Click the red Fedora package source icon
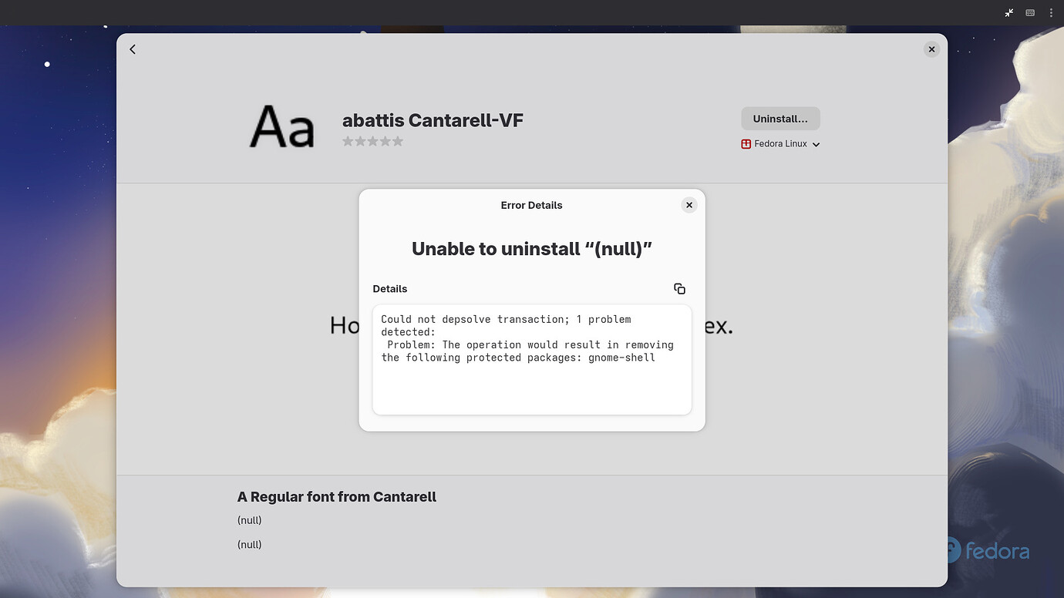The image size is (1064, 598). [745, 143]
